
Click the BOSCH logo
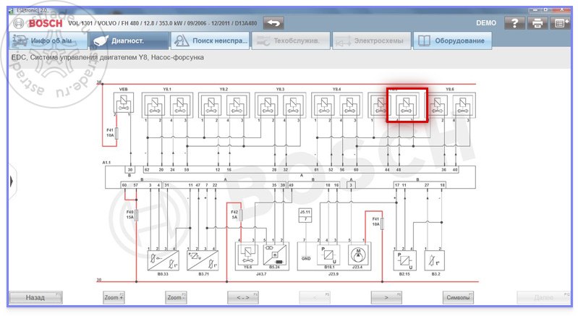tap(46, 23)
